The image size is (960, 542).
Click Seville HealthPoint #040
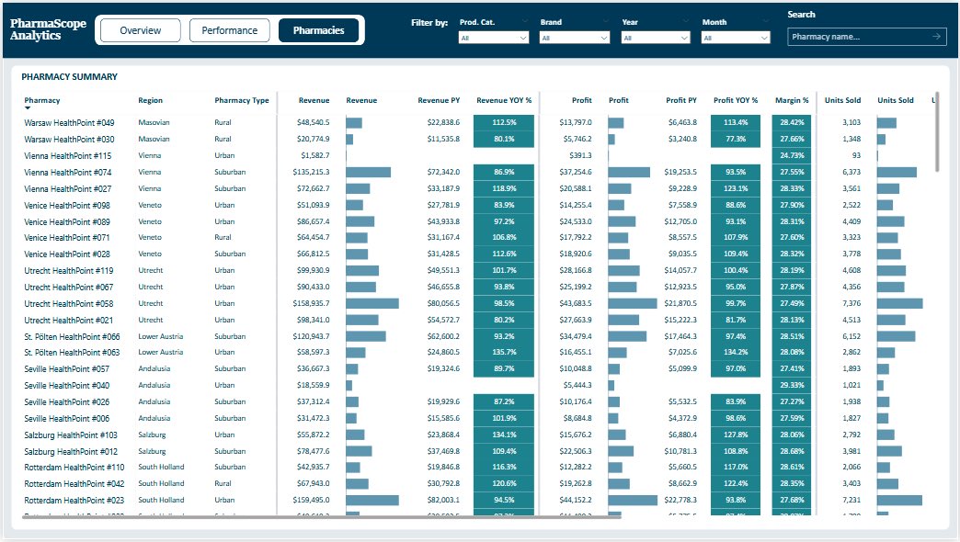67,385
